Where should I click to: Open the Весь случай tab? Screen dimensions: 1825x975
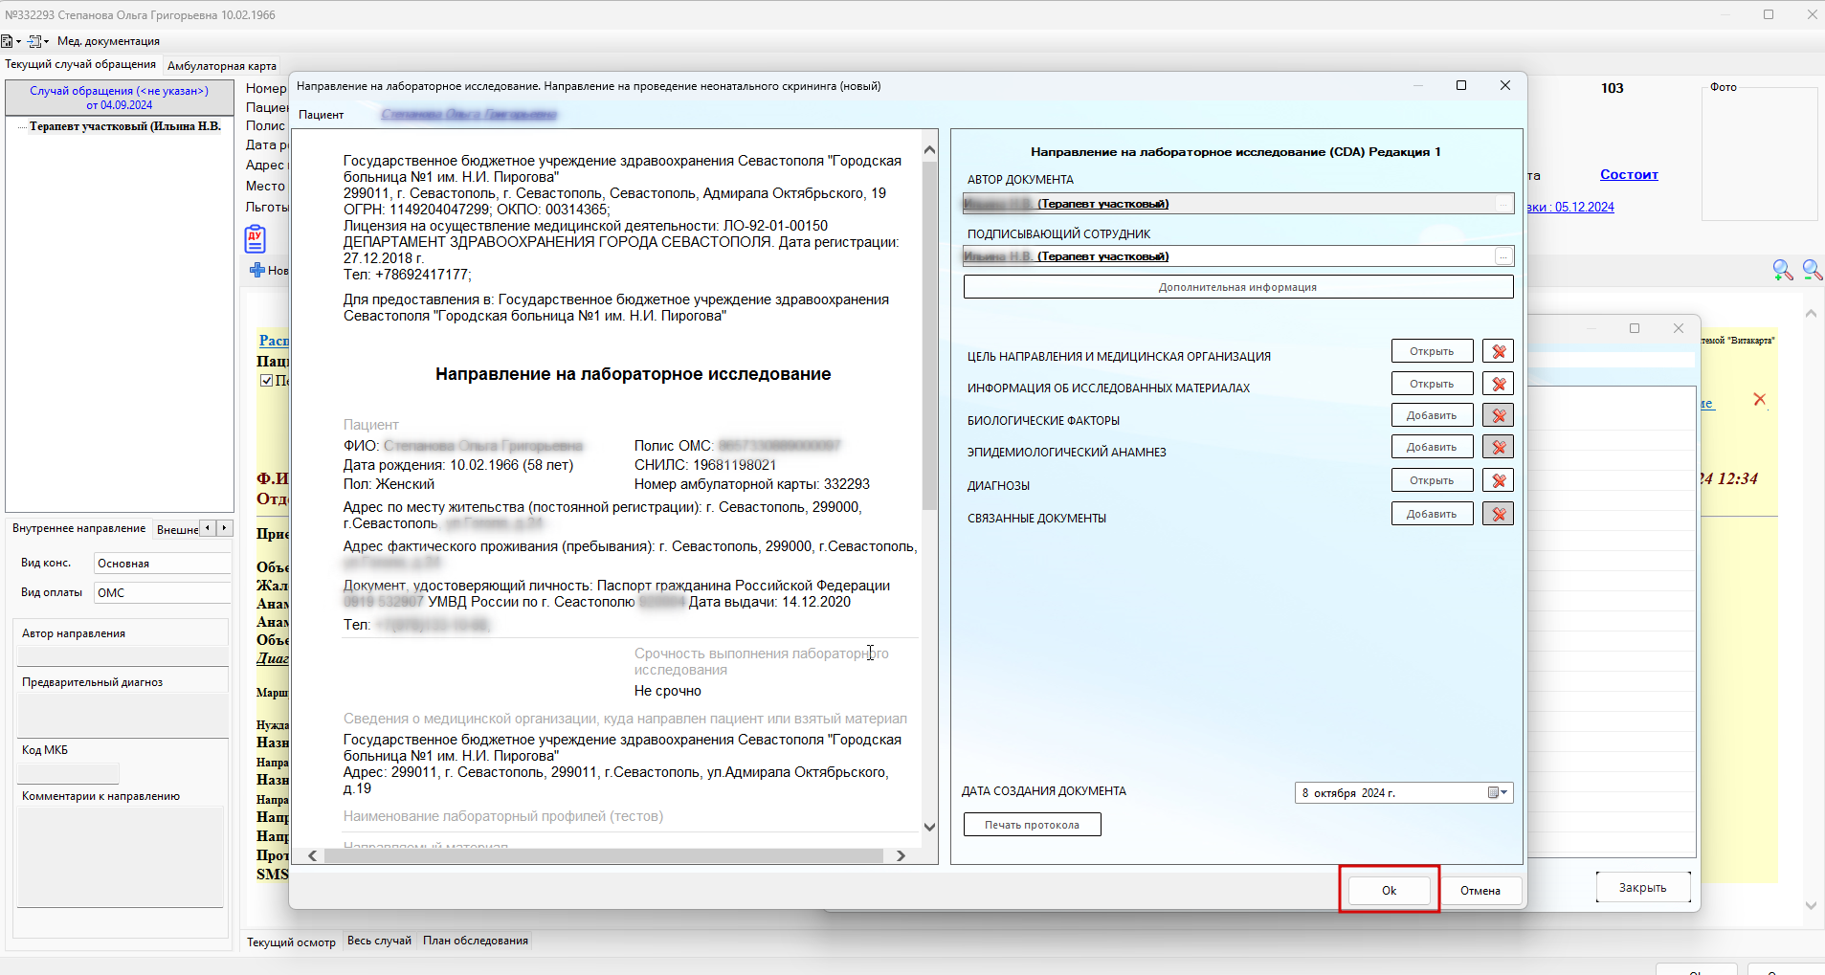click(x=379, y=941)
